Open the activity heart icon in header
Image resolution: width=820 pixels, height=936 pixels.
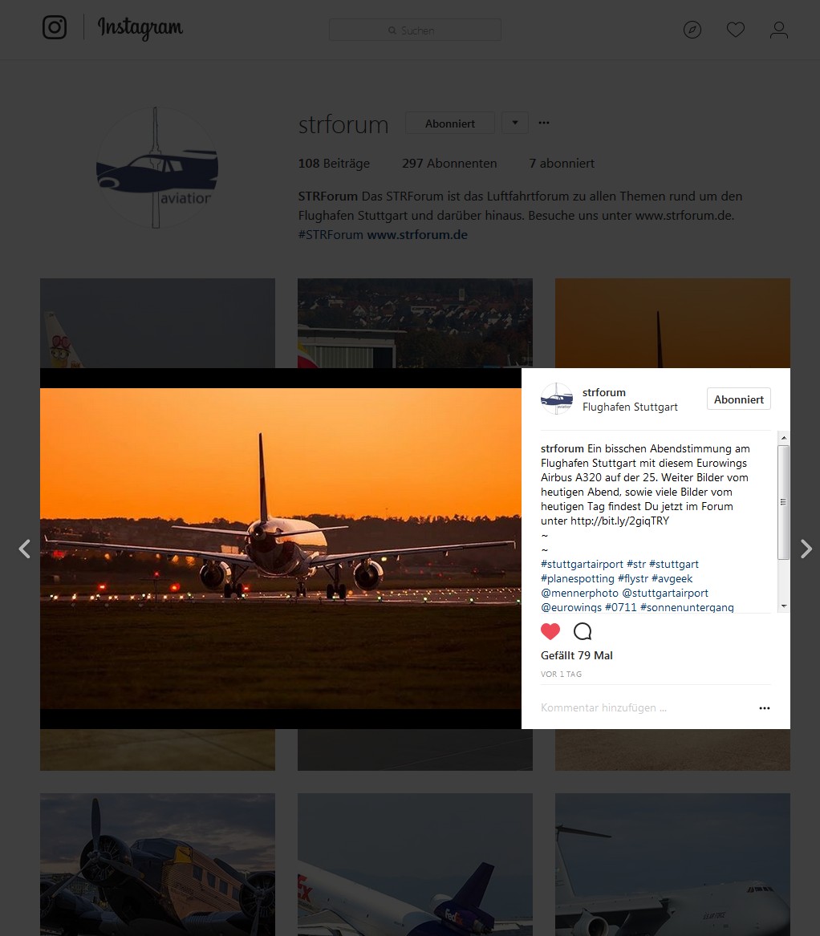[x=735, y=30]
